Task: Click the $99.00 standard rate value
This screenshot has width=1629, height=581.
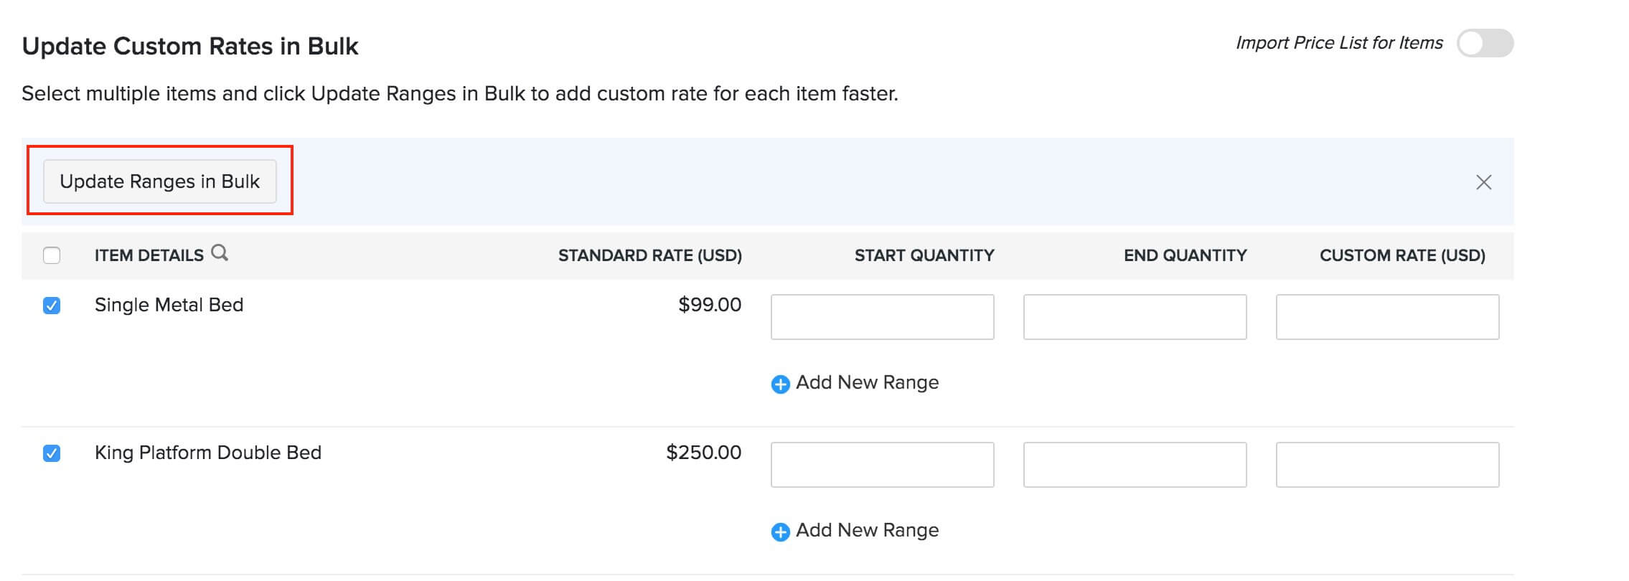Action: point(709,305)
